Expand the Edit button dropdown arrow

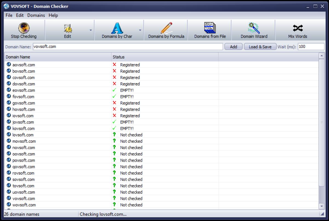(90, 30)
